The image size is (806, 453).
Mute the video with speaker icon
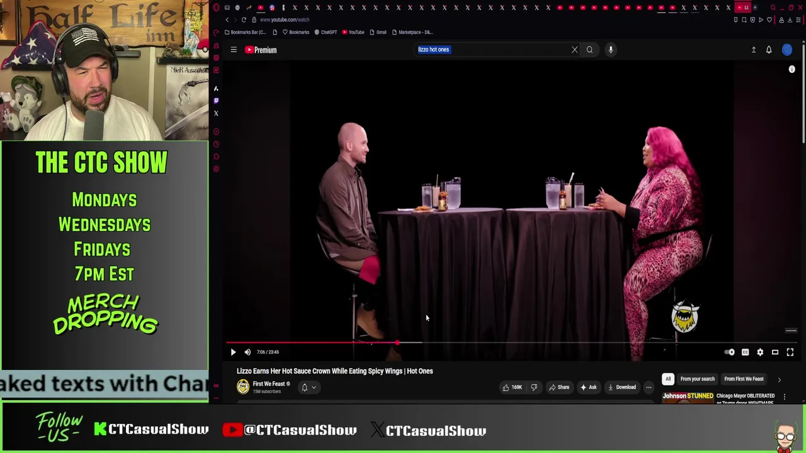pos(247,352)
